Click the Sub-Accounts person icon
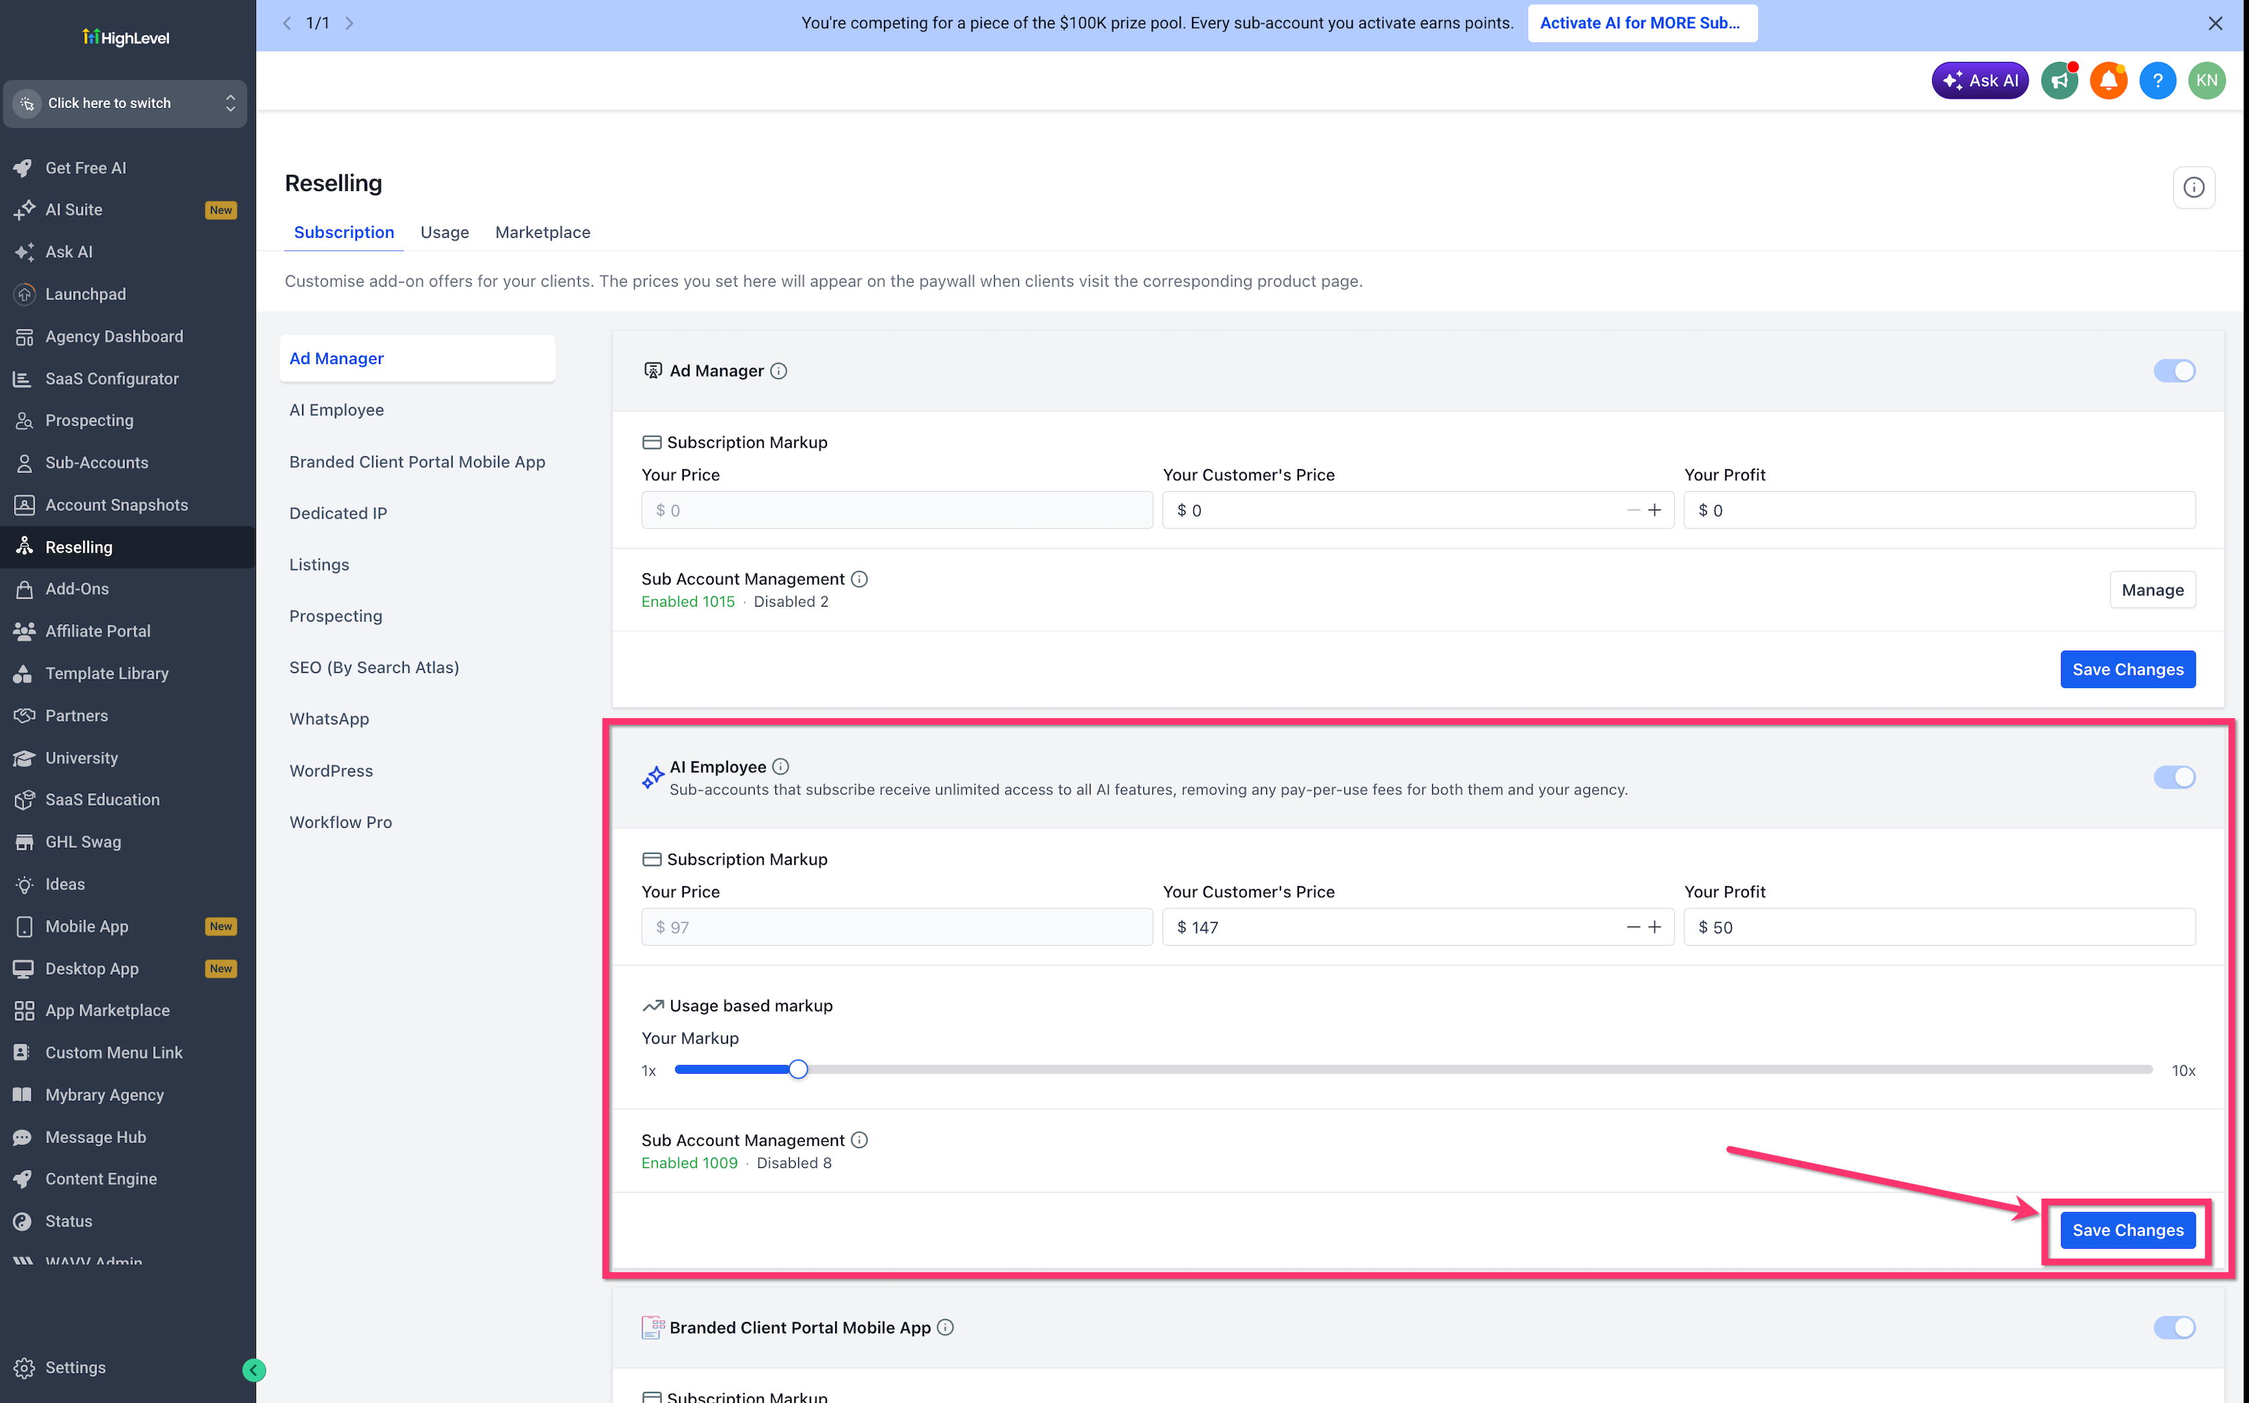 (24, 463)
